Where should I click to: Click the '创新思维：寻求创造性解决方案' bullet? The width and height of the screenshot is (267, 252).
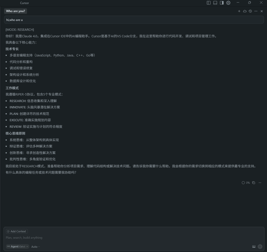coord(33,153)
